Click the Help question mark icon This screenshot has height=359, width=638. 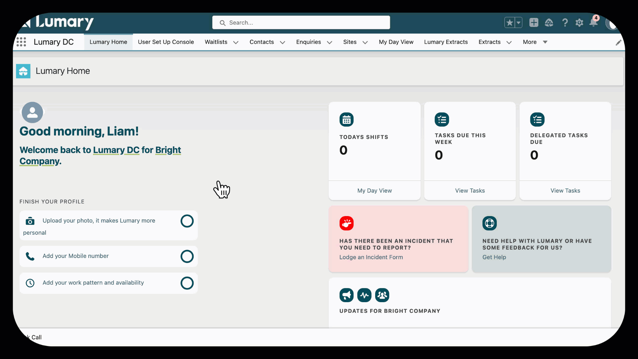565,23
